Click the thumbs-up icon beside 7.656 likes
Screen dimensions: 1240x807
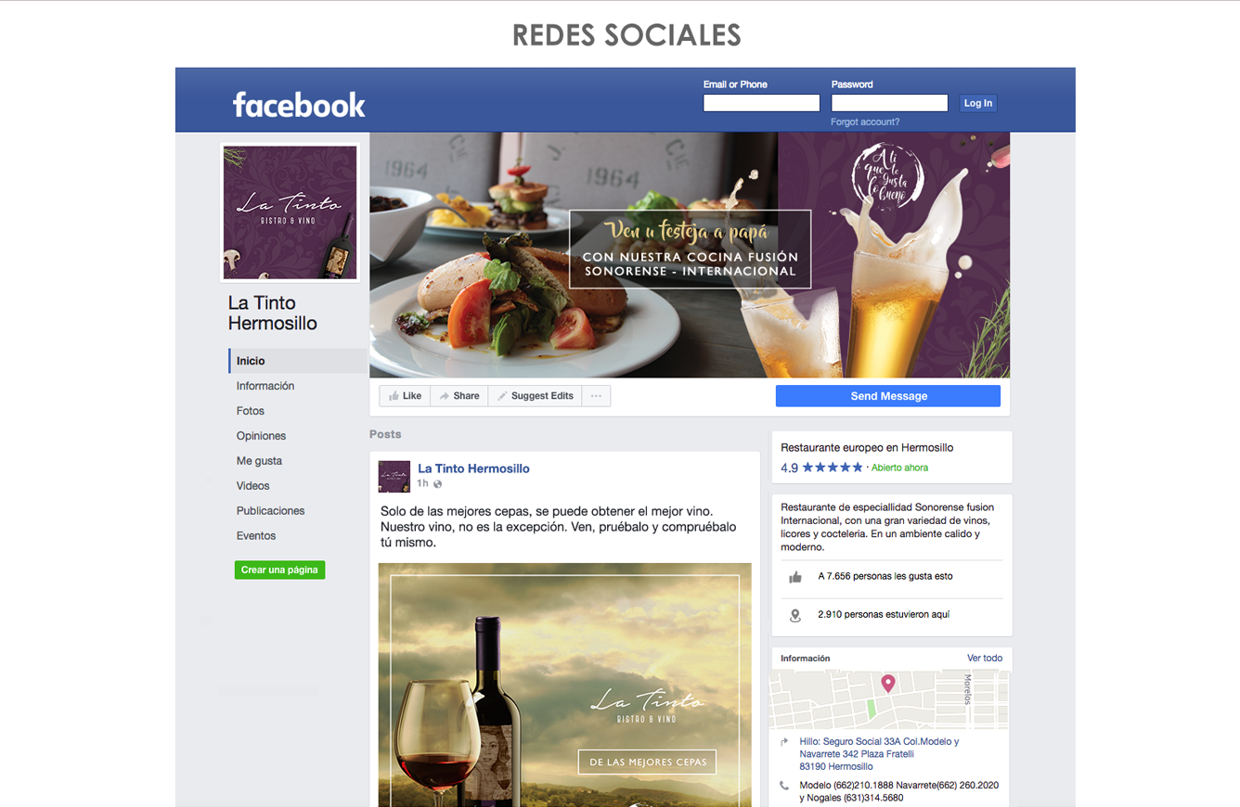click(795, 577)
